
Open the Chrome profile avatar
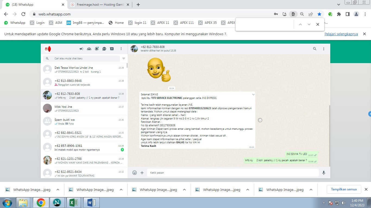point(357,14)
